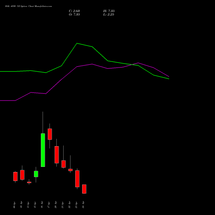Click the 09 Apr date label on axis

pyautogui.click(x=14, y=205)
